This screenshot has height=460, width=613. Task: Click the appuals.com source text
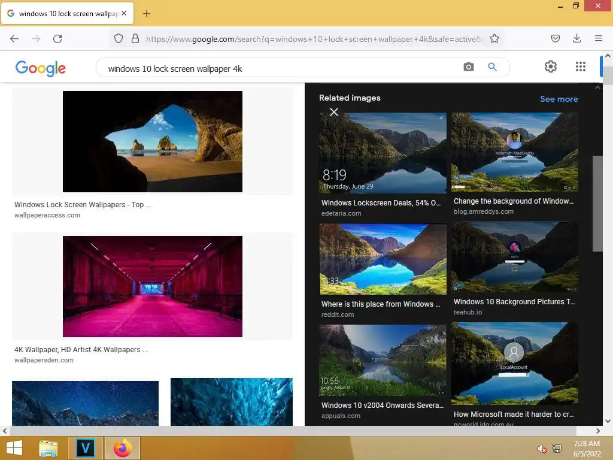341,416
